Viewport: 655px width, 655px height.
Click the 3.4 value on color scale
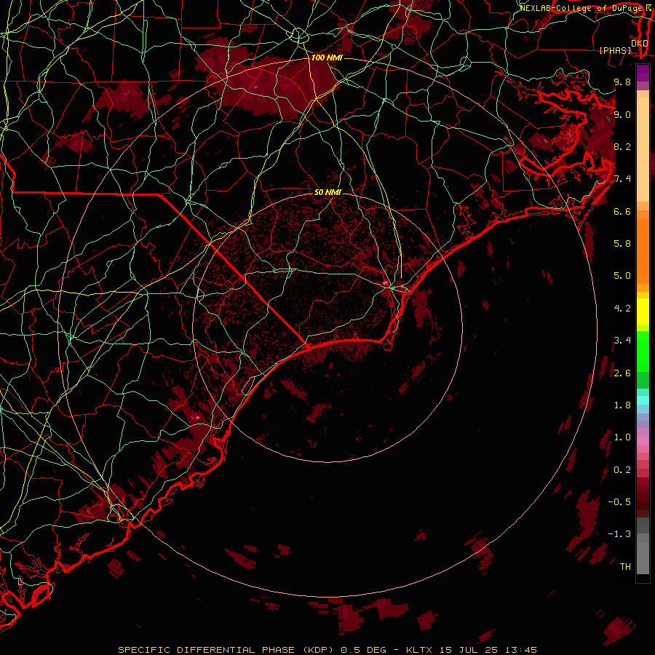click(x=622, y=341)
